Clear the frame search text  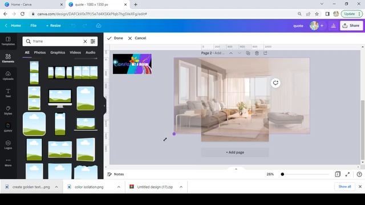(x=85, y=42)
